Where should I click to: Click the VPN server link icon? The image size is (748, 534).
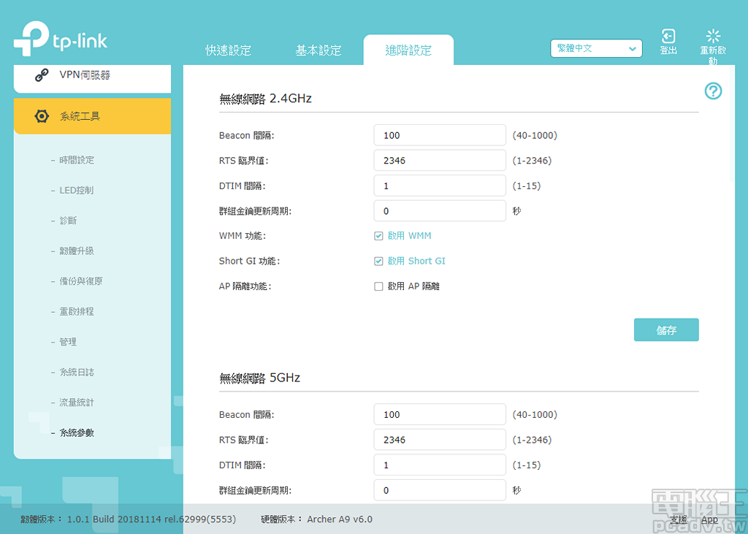(x=42, y=76)
